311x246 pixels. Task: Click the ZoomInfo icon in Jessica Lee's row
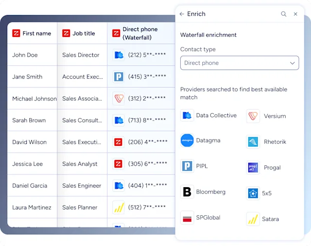click(119, 164)
